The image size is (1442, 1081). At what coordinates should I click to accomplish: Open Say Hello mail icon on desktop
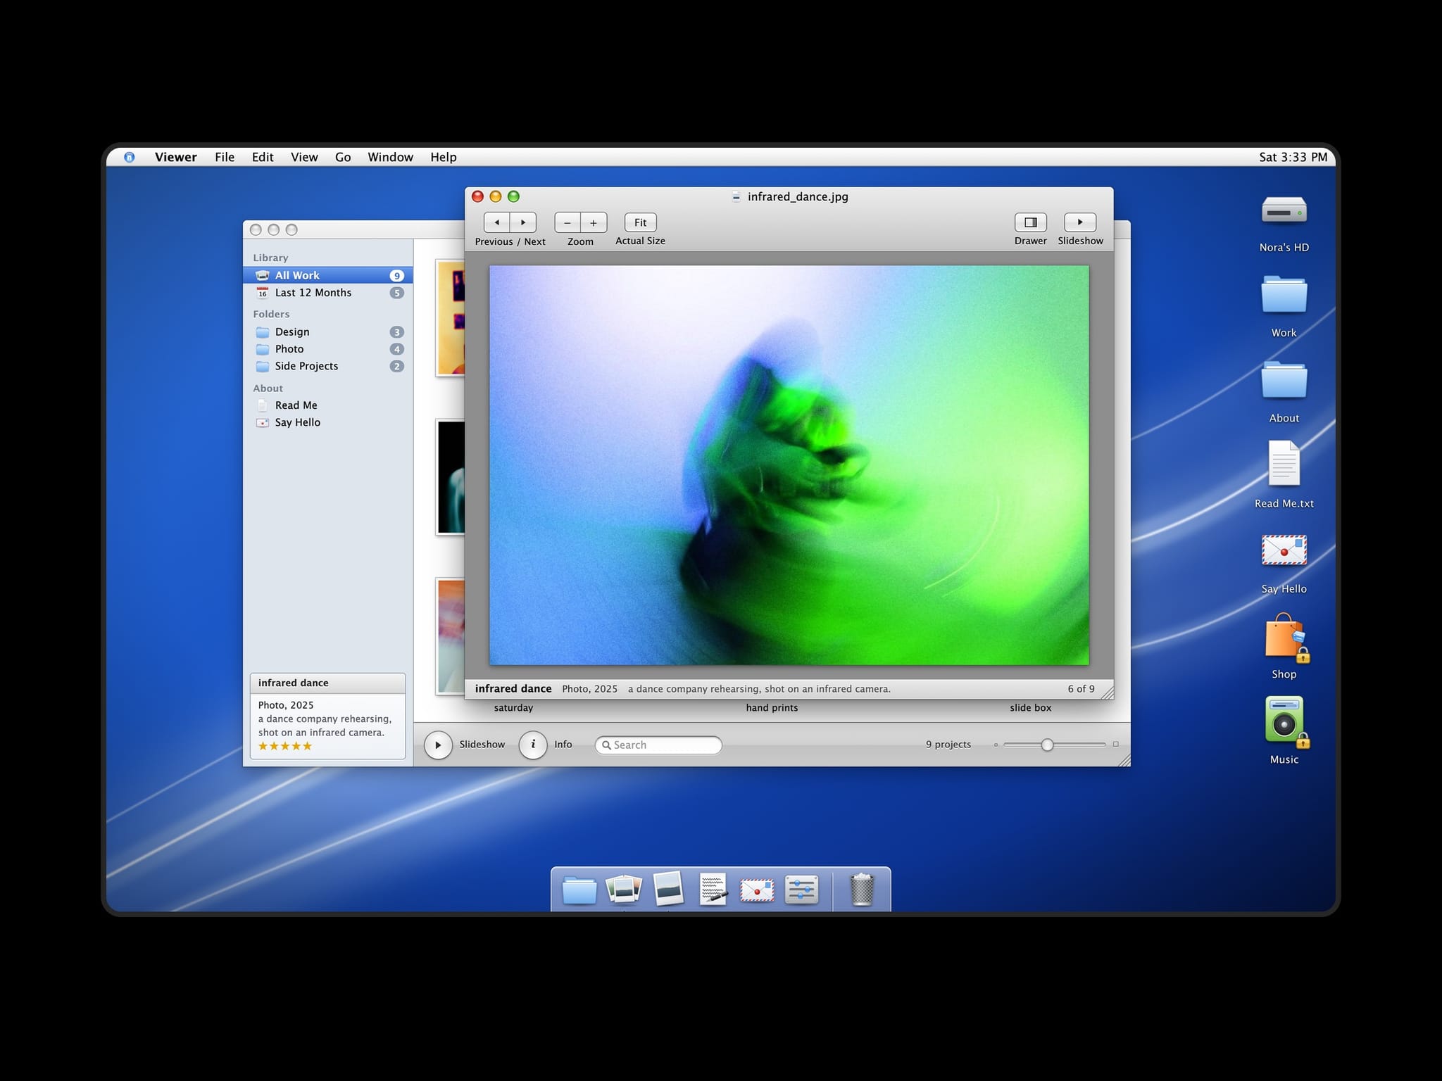1284,550
